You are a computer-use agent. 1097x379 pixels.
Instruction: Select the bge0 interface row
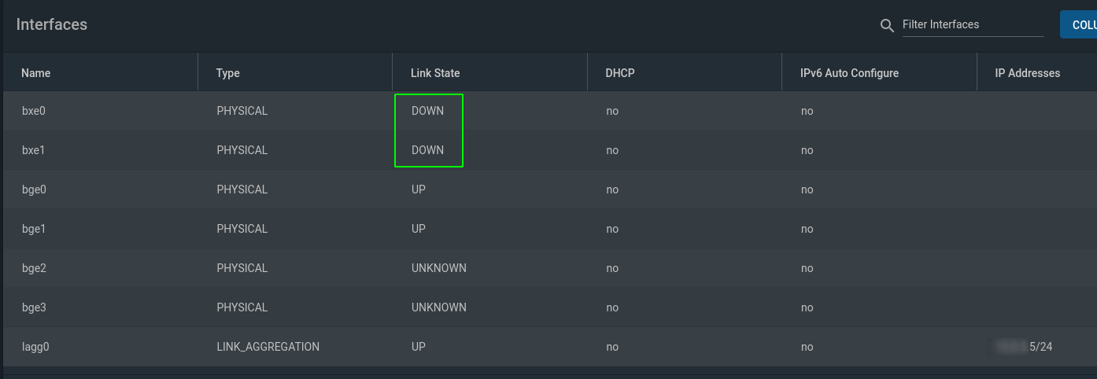tap(550, 189)
